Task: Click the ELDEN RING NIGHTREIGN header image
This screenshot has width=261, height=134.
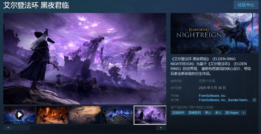Action: [x=215, y=33]
